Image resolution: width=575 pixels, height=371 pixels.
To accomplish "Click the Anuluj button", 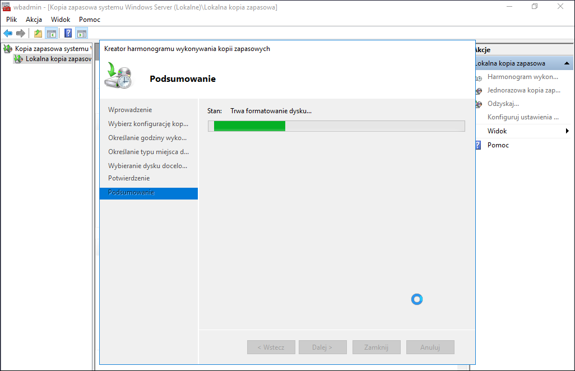I will coord(430,347).
